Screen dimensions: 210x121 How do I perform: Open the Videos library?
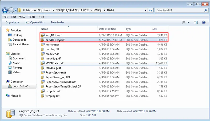pyautogui.click(x=17, y=72)
